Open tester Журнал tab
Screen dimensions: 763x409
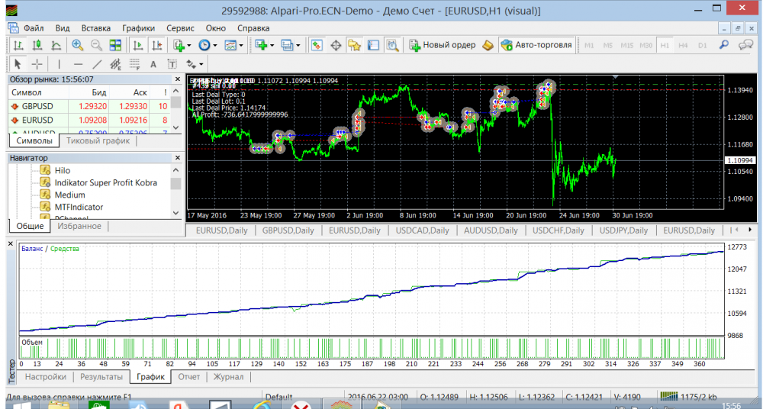(228, 376)
